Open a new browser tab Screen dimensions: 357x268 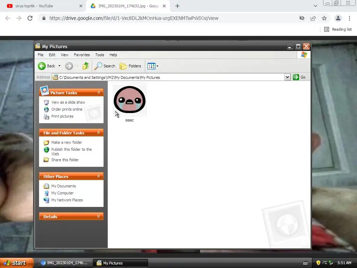coord(177,6)
